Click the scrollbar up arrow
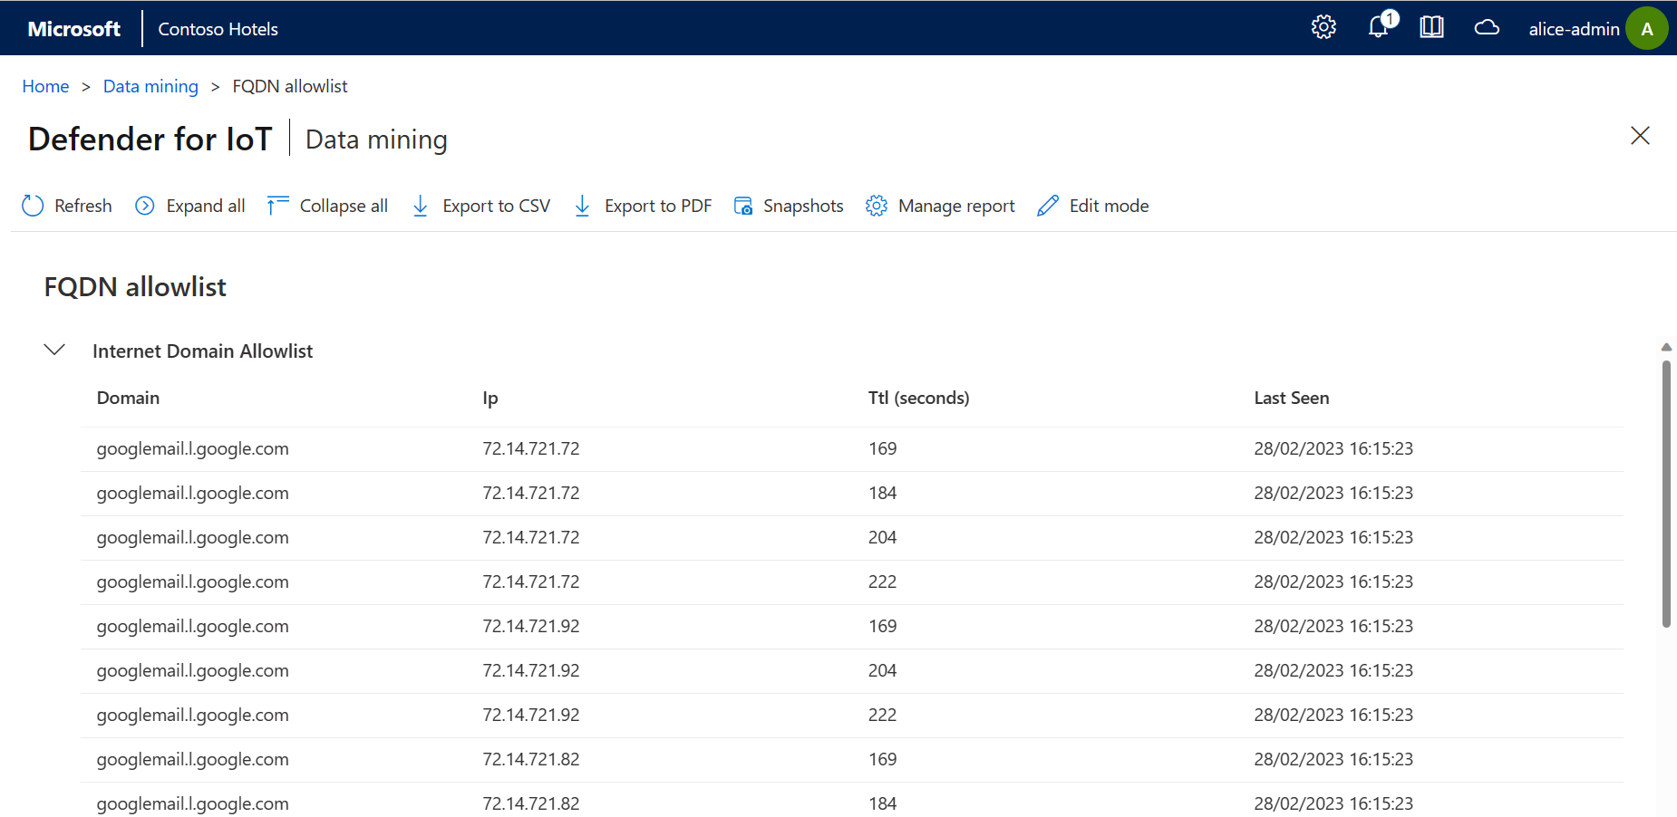This screenshot has width=1677, height=817. pos(1666,347)
